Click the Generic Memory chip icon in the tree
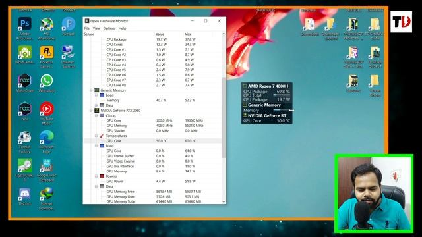Screen dimensions: 422x237 click(x=97, y=90)
